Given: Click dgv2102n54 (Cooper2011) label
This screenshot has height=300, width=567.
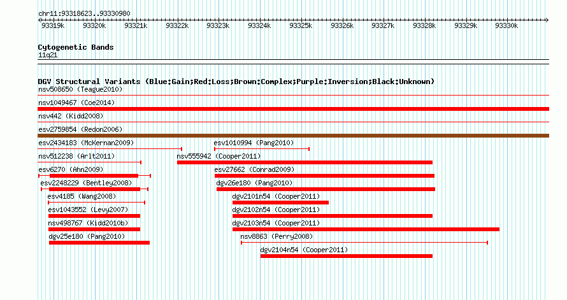Looking at the screenshot, I should tap(276, 210).
